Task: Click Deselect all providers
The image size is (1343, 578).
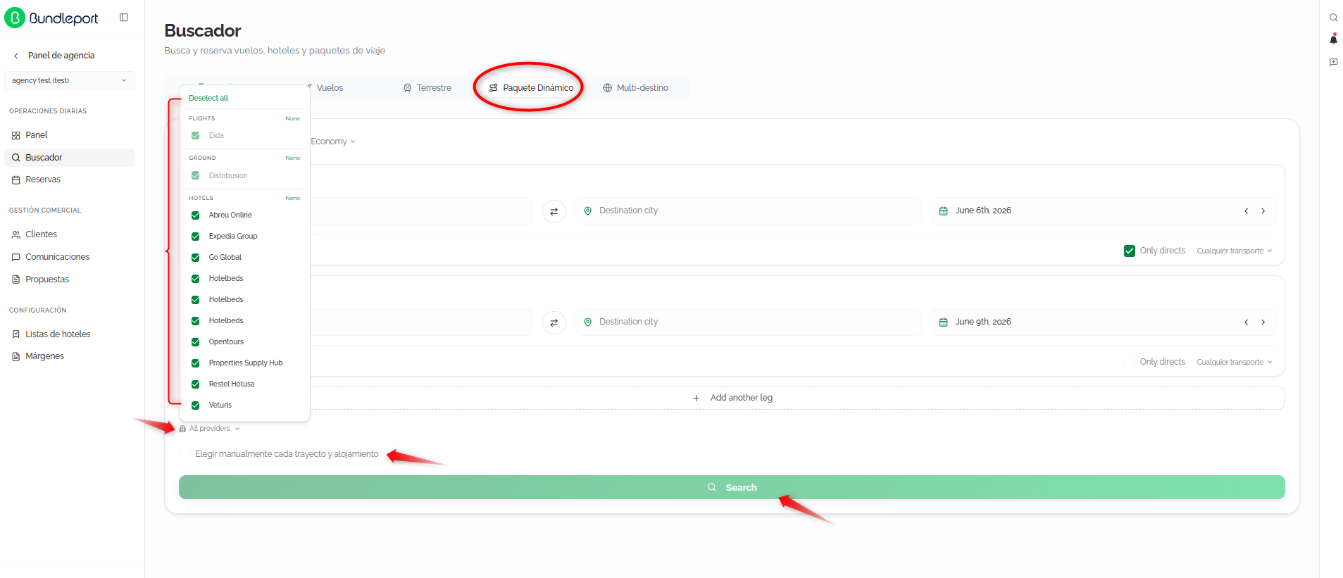Action: coord(208,99)
